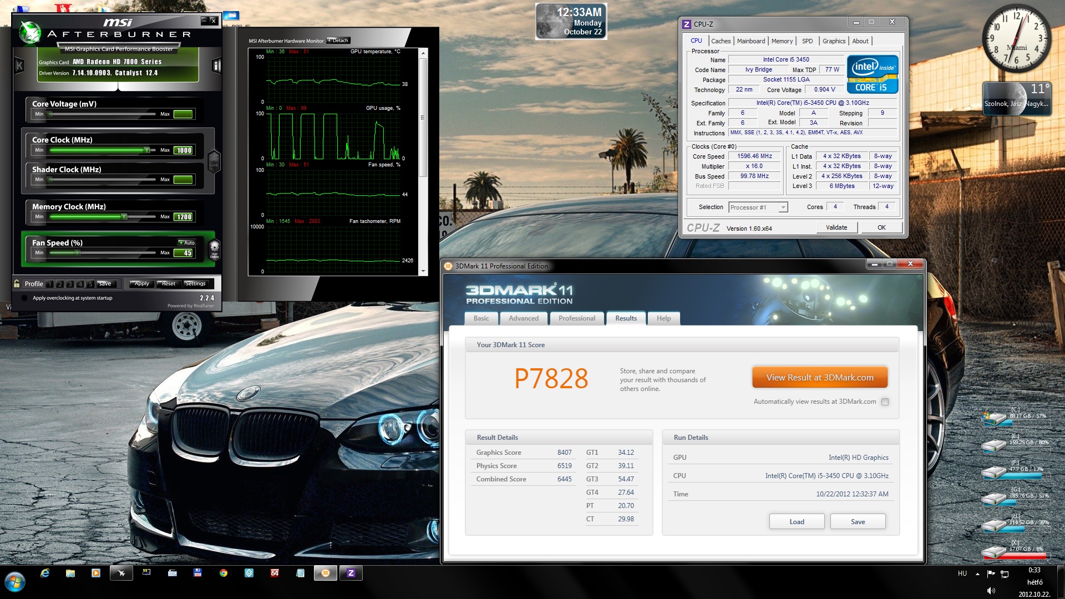This screenshot has width=1065, height=599.
Task: Adjust the Fan Speed slider
Action: coord(78,252)
